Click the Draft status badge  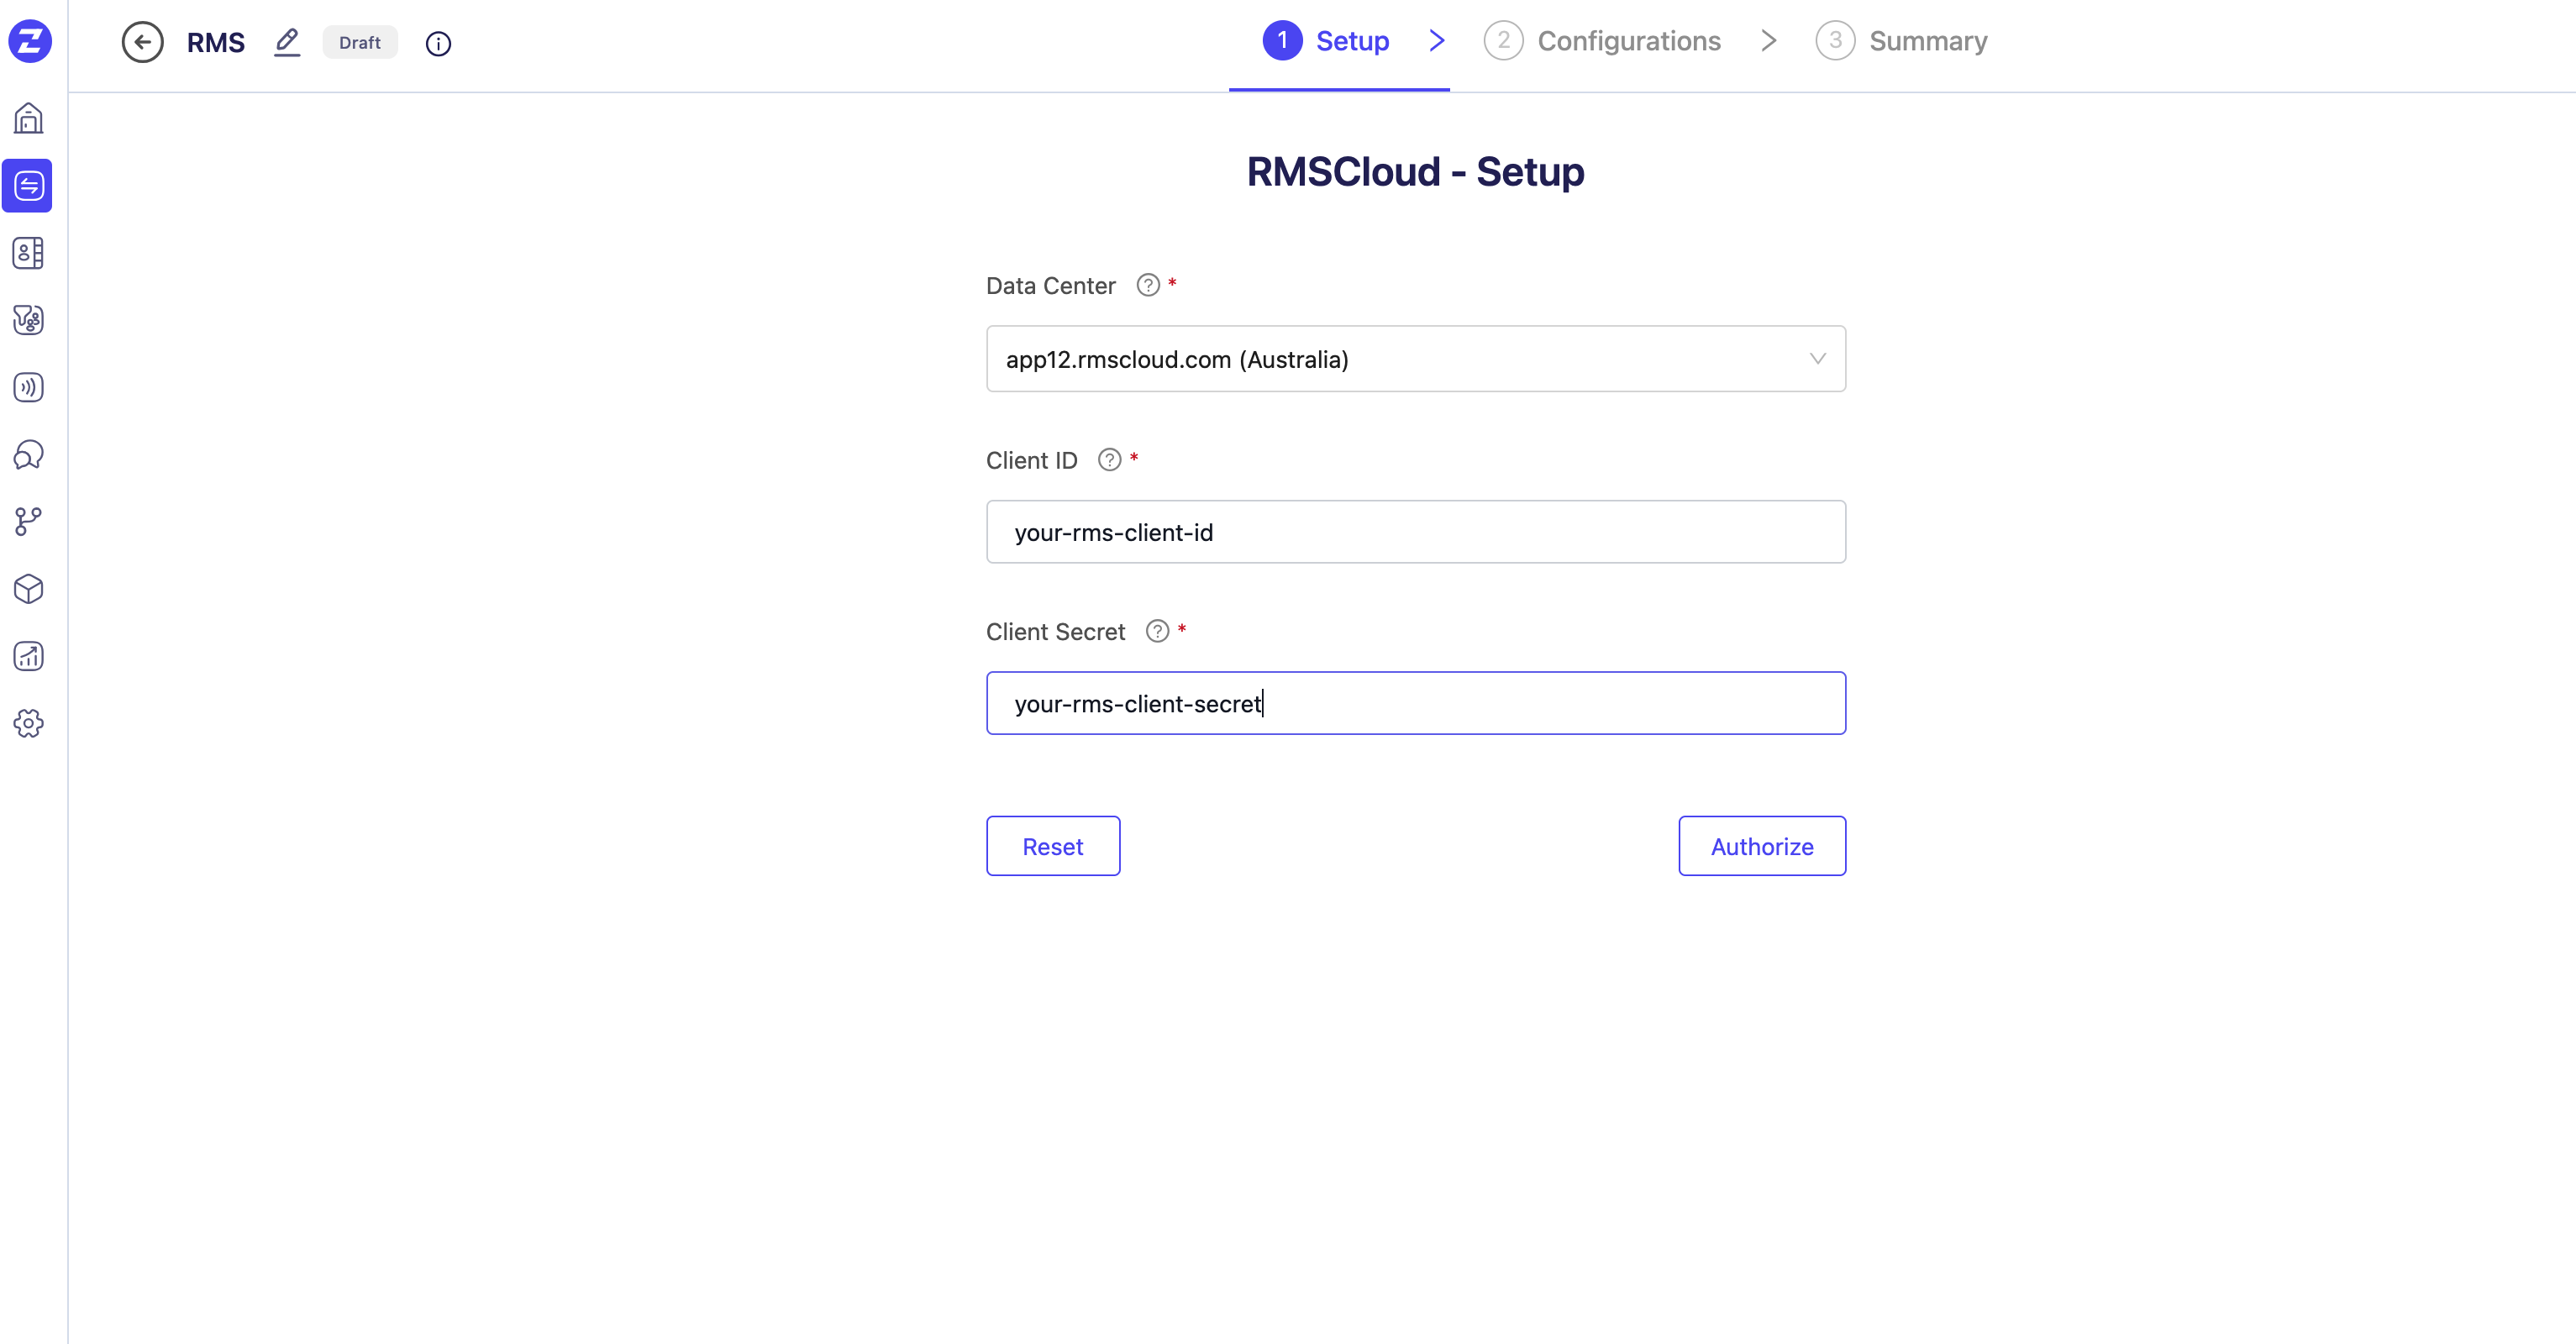coord(360,42)
